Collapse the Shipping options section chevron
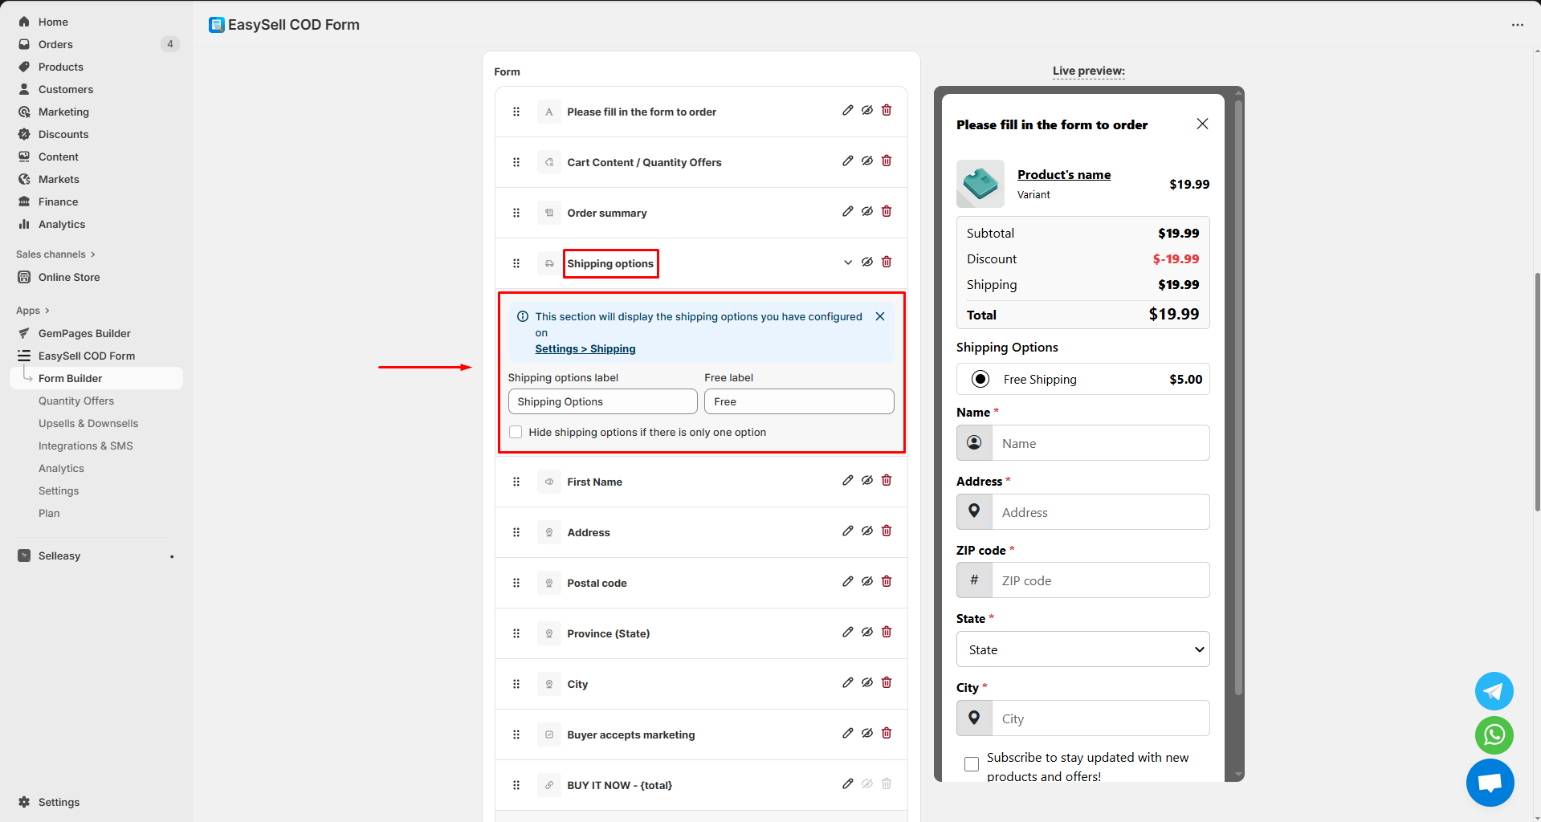The width and height of the screenshot is (1541, 822). click(x=847, y=262)
